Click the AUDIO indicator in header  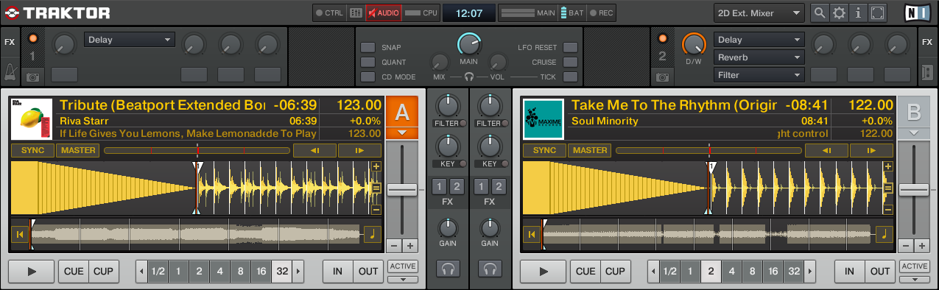(x=384, y=13)
